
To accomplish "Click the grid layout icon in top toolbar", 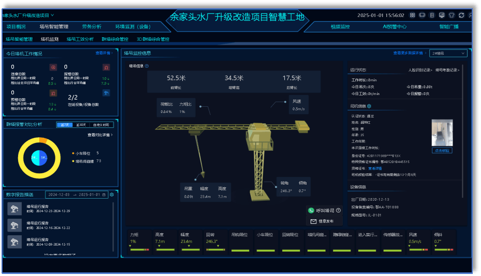I will tap(412, 15).
